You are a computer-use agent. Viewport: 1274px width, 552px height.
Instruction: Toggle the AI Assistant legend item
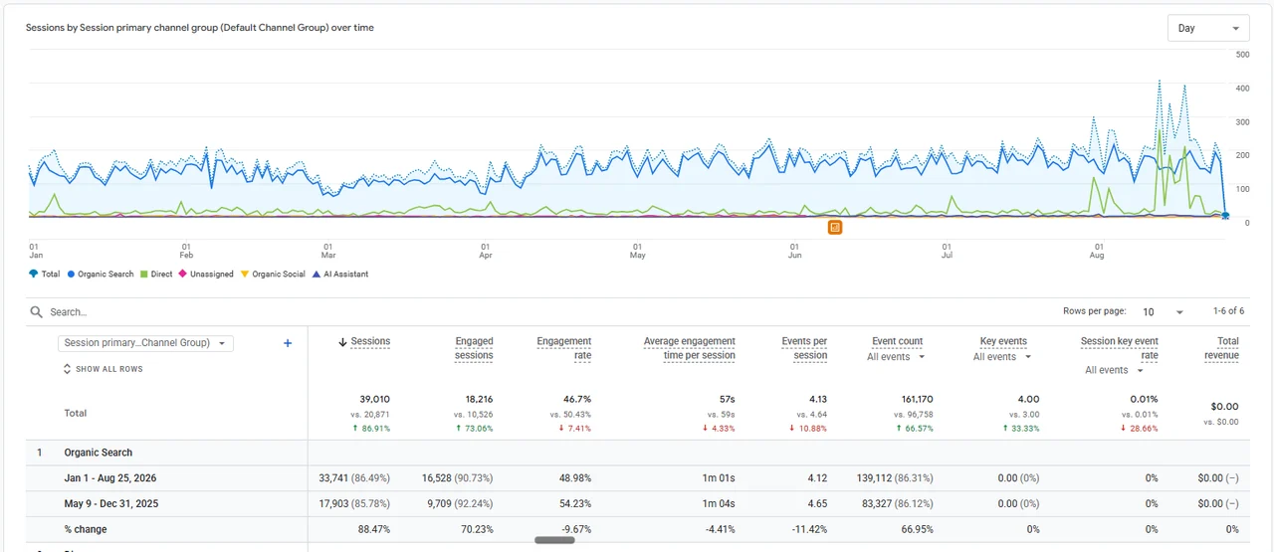pyautogui.click(x=340, y=274)
